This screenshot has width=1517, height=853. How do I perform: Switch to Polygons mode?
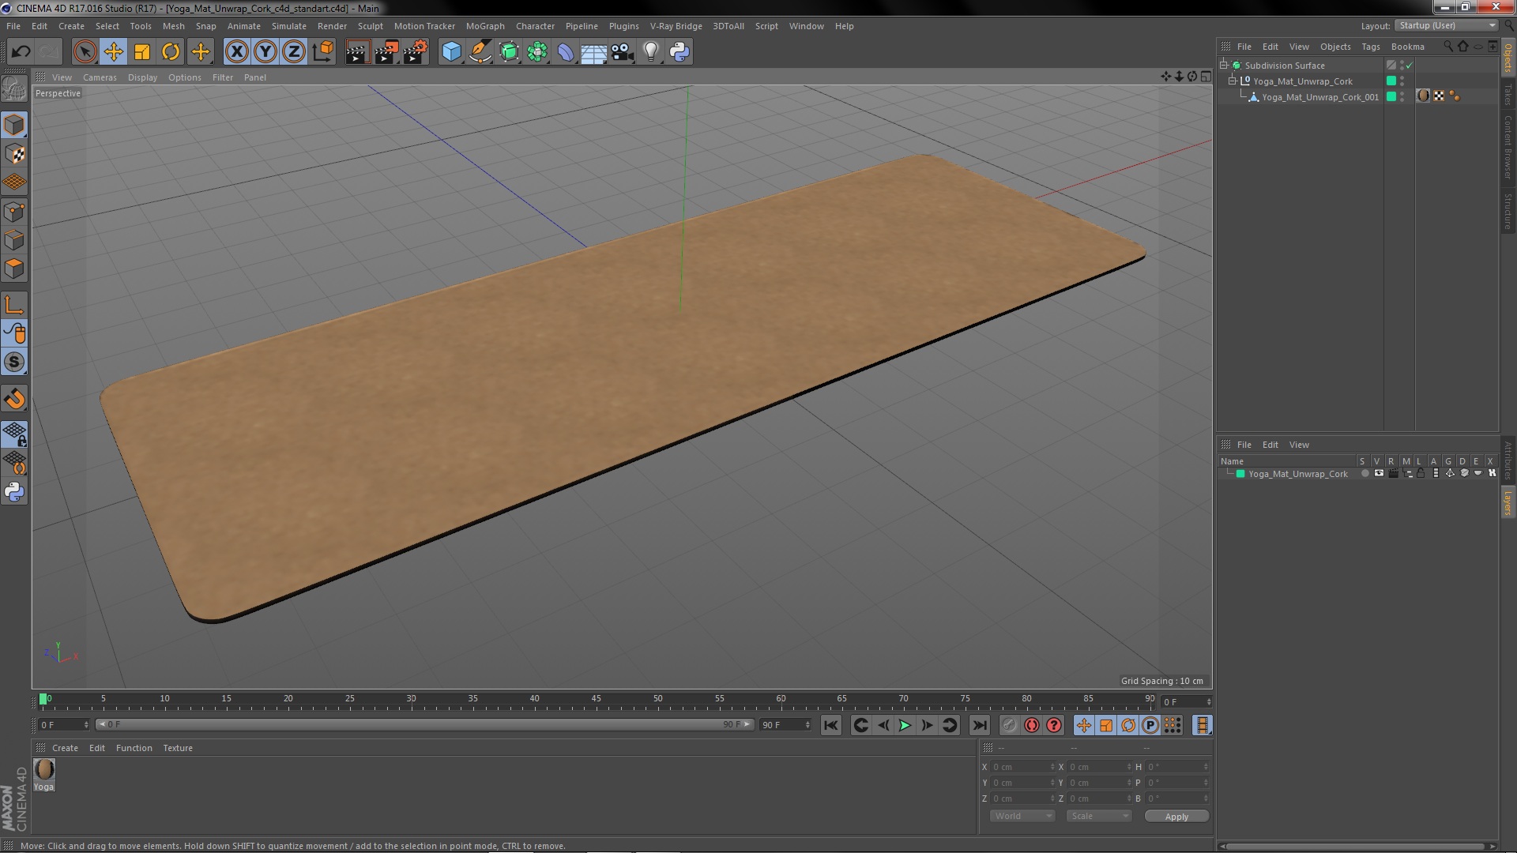click(14, 269)
